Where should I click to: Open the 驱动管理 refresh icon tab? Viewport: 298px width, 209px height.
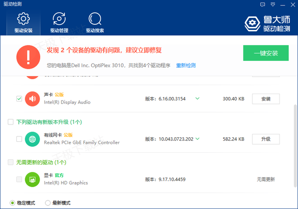(x=59, y=22)
